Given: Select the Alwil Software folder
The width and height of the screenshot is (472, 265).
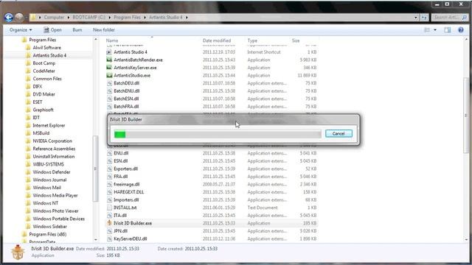Looking at the screenshot, I should (x=46, y=47).
